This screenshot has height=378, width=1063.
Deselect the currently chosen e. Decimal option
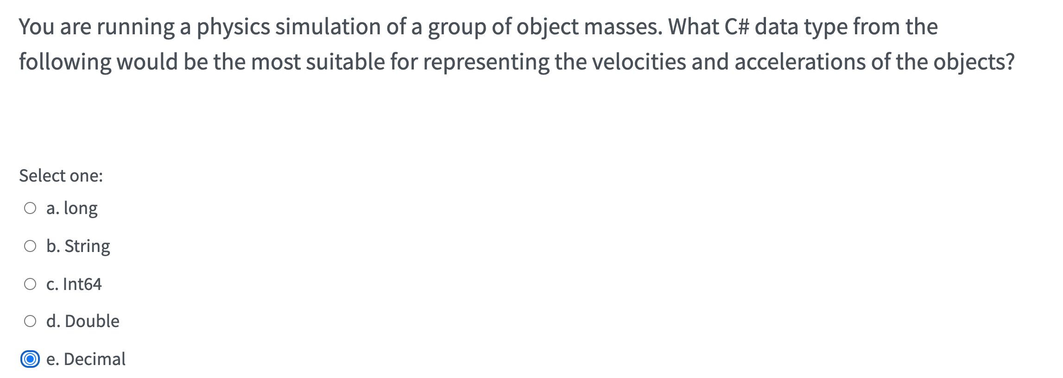[31, 359]
